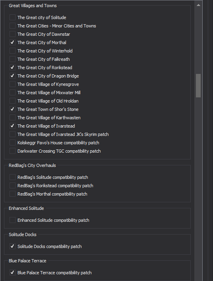Check The Great Village of Kynesgrove
Viewport: 213px width, 281px height.
click(12, 84)
